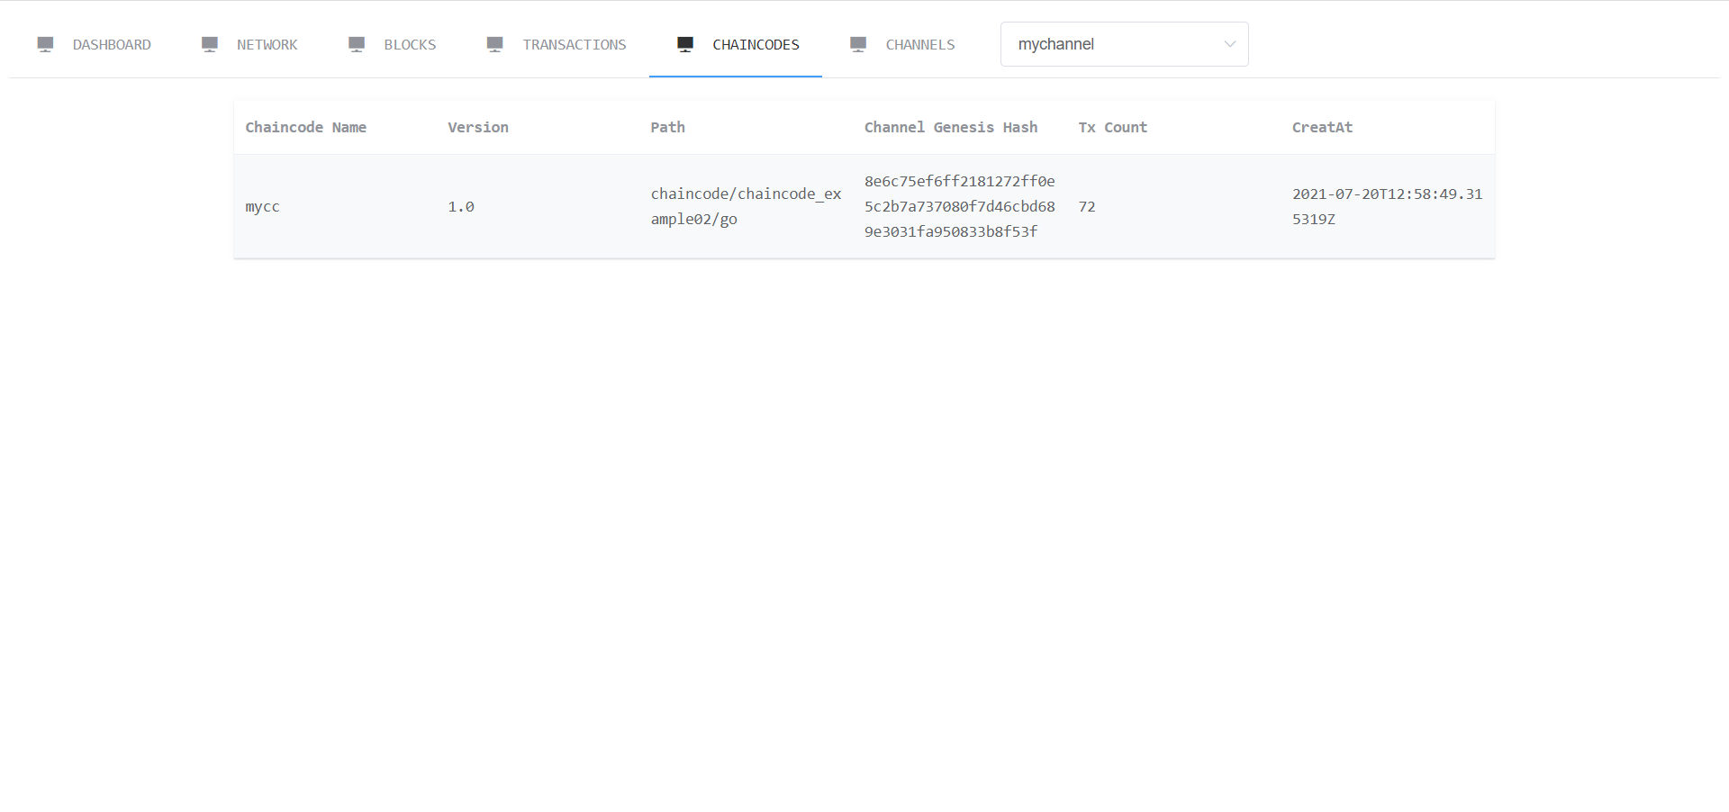Open the NETWORK tab
The width and height of the screenshot is (1729, 812).
[x=267, y=44]
